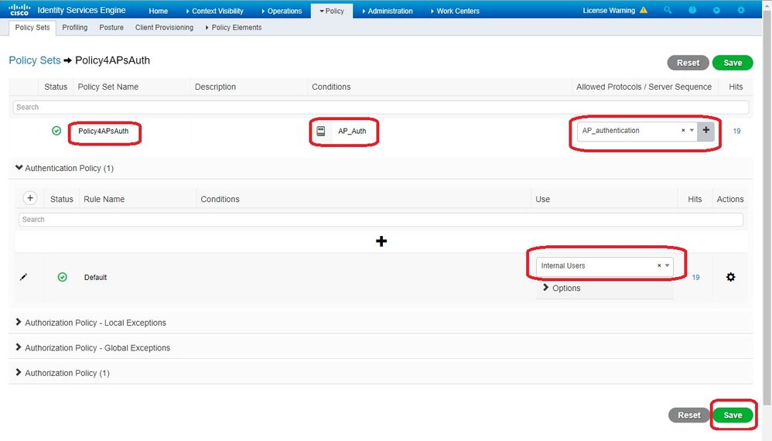Viewport: 772px width, 441px height.
Task: Open the Policy Elements submenu
Action: 234,28
